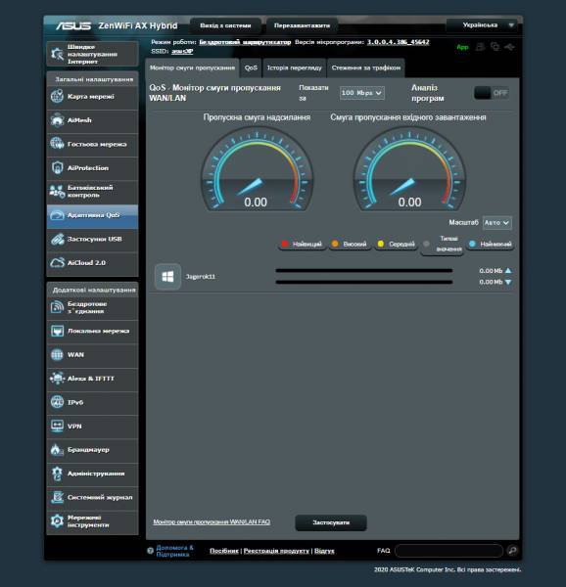The height and width of the screenshot is (587, 566).
Task: Open the firewall flame icon
Action: (x=57, y=450)
